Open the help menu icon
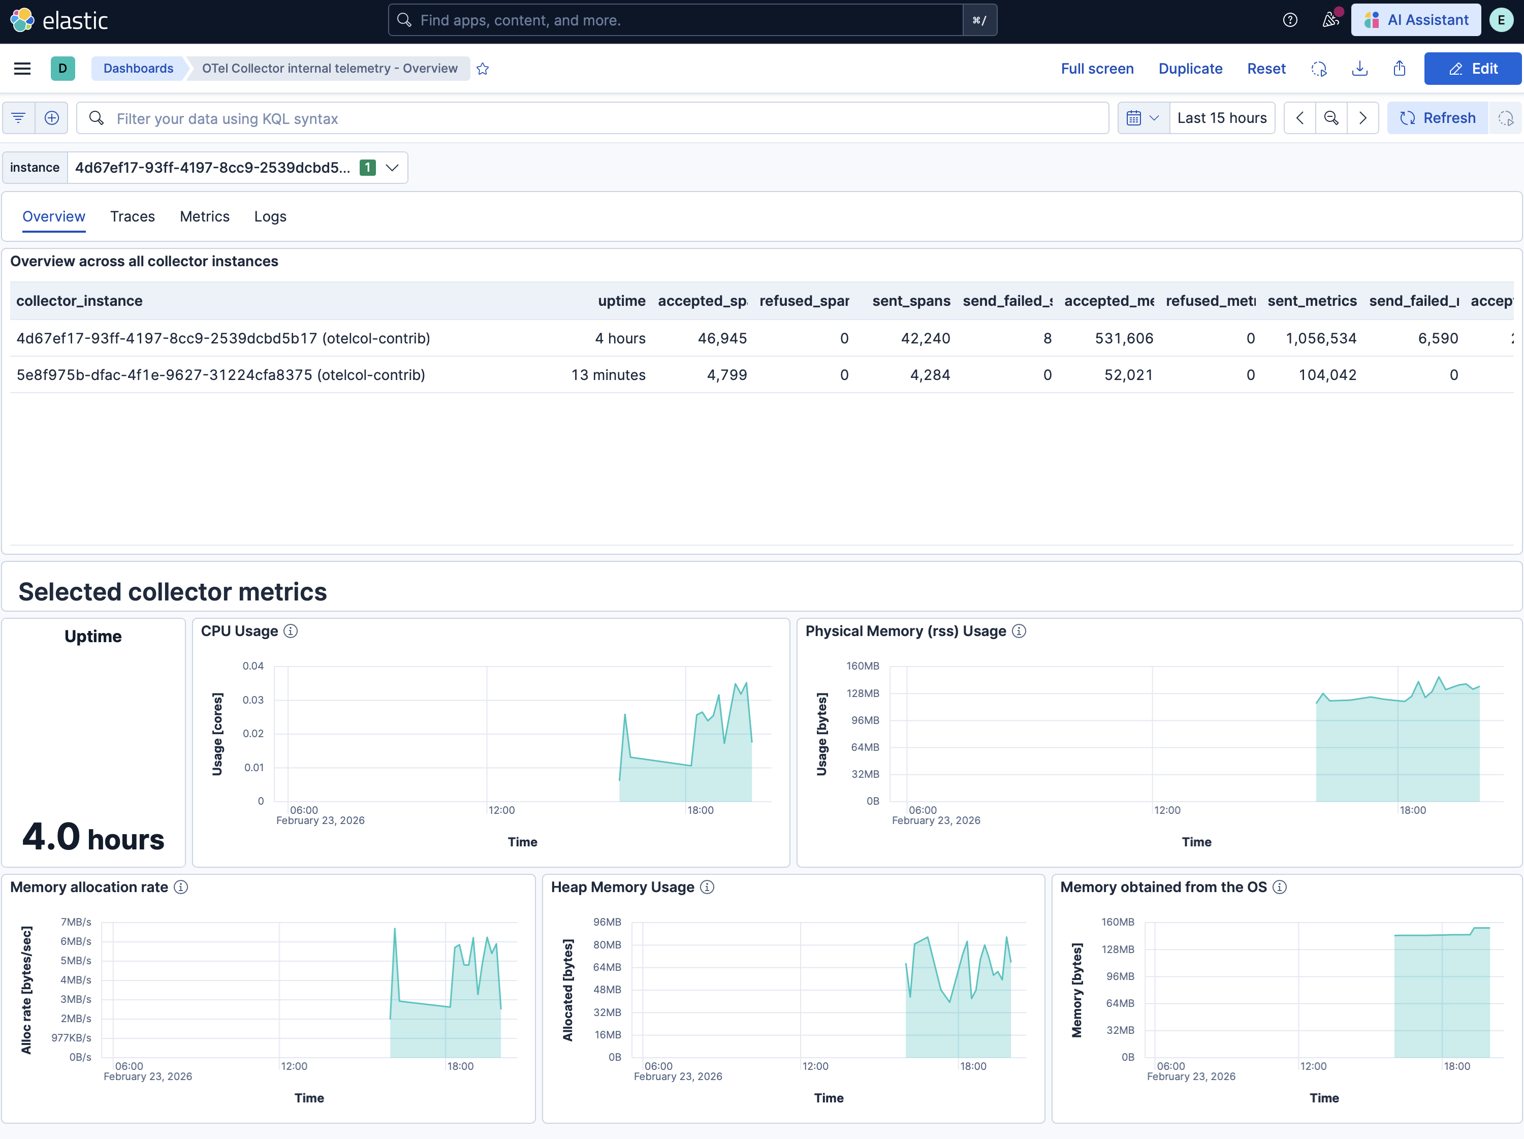 click(1290, 20)
